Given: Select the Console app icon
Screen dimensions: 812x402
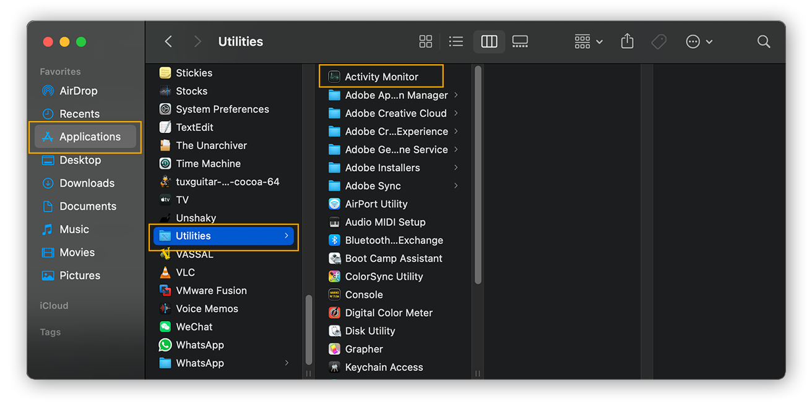Looking at the screenshot, I should [334, 295].
